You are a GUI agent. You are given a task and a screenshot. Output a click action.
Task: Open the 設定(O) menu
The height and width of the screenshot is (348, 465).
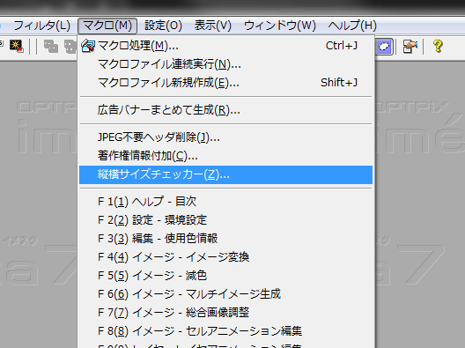[x=163, y=26]
